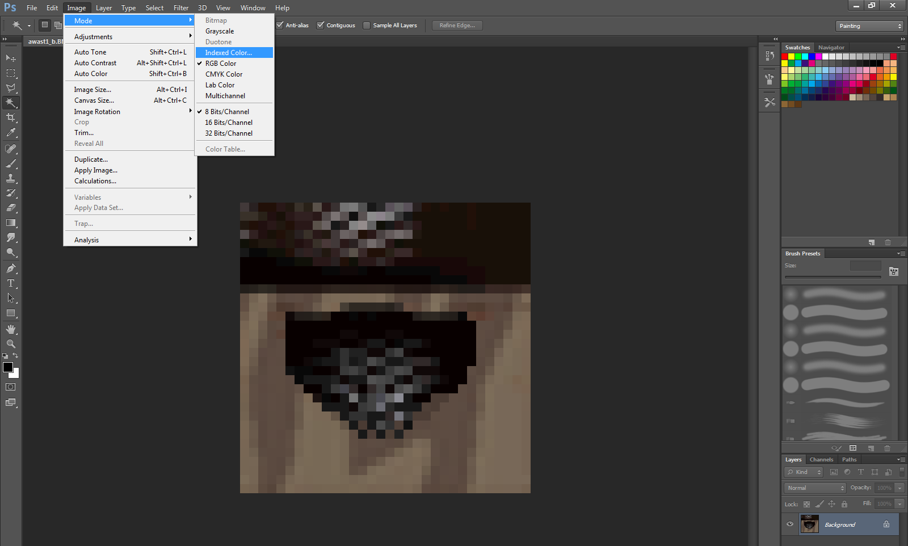This screenshot has height=546, width=908.
Task: Toggle pixel layer filter in Layers
Action: point(834,472)
